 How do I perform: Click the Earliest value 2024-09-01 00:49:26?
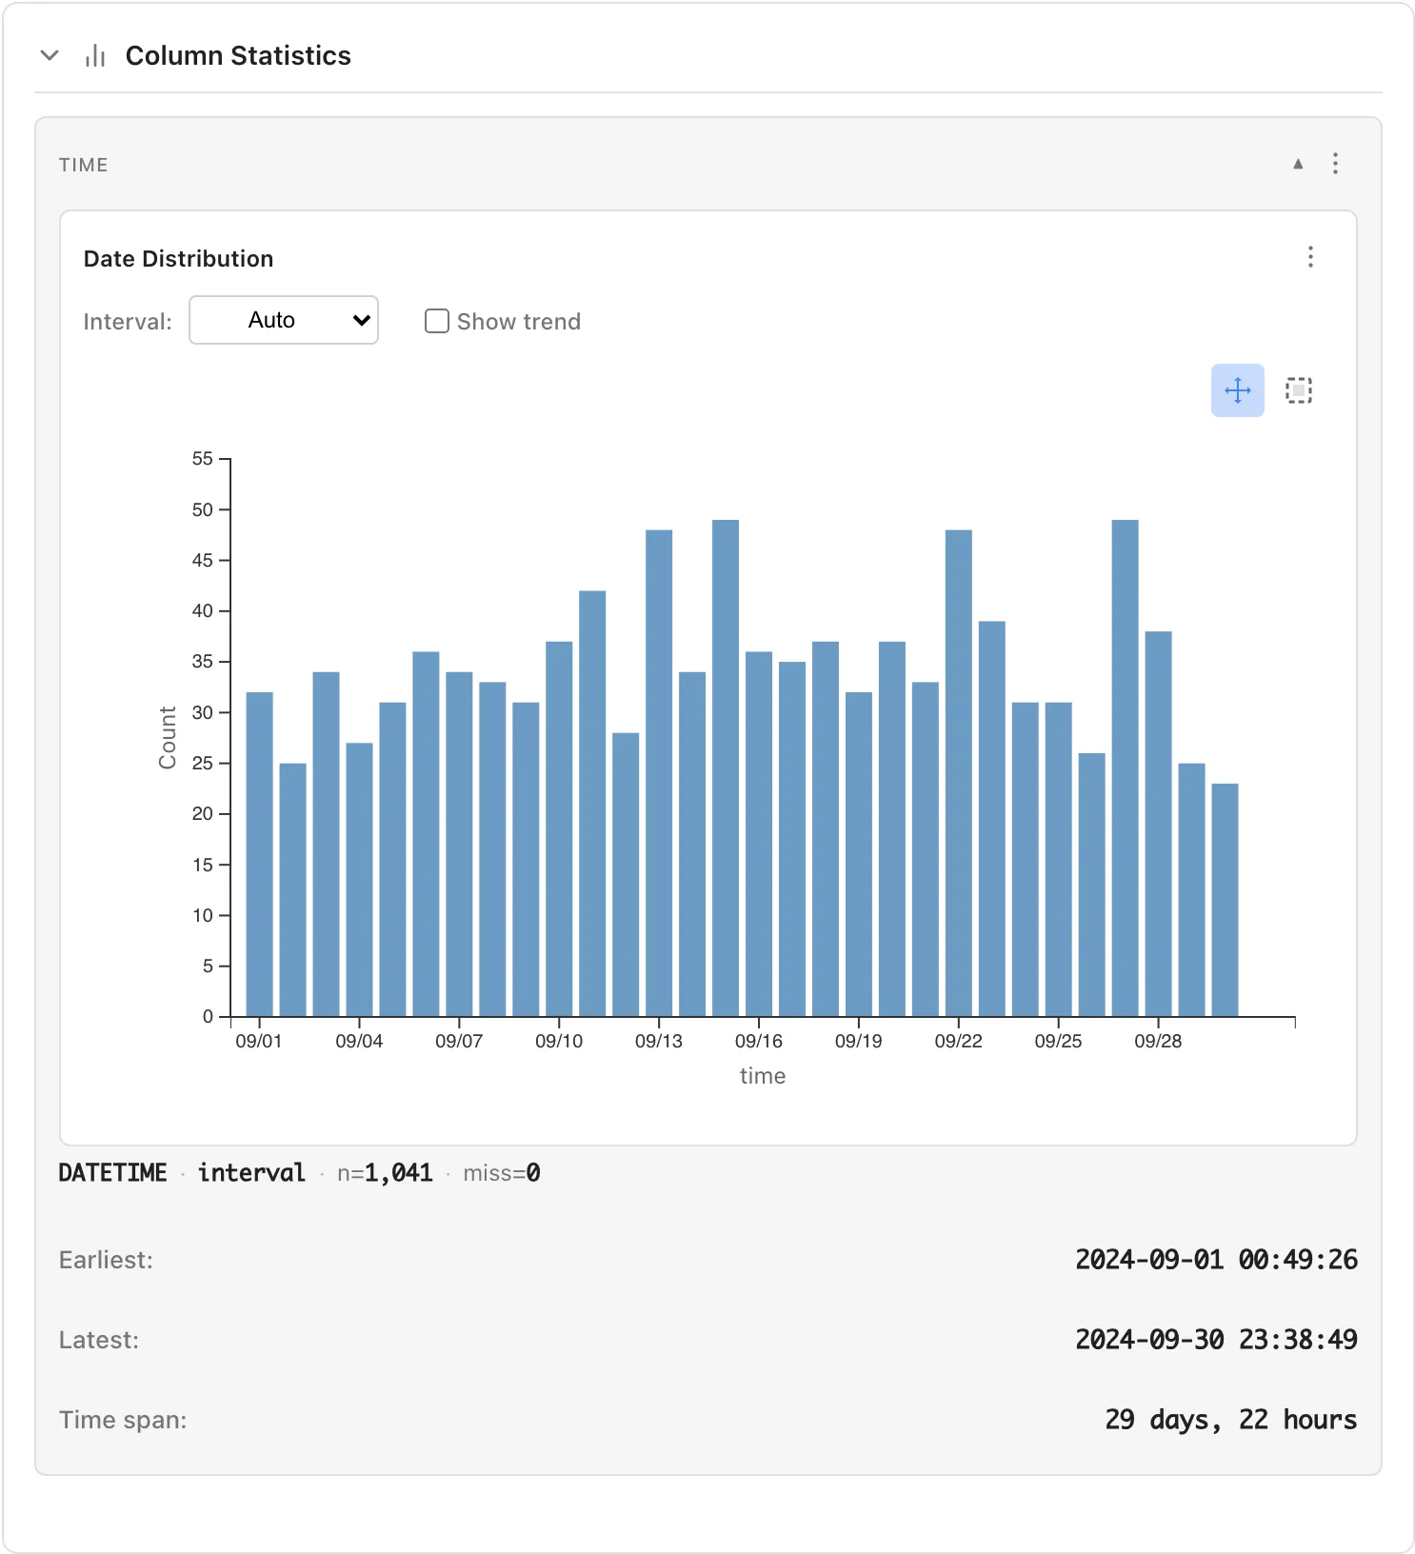pyautogui.click(x=1216, y=1260)
